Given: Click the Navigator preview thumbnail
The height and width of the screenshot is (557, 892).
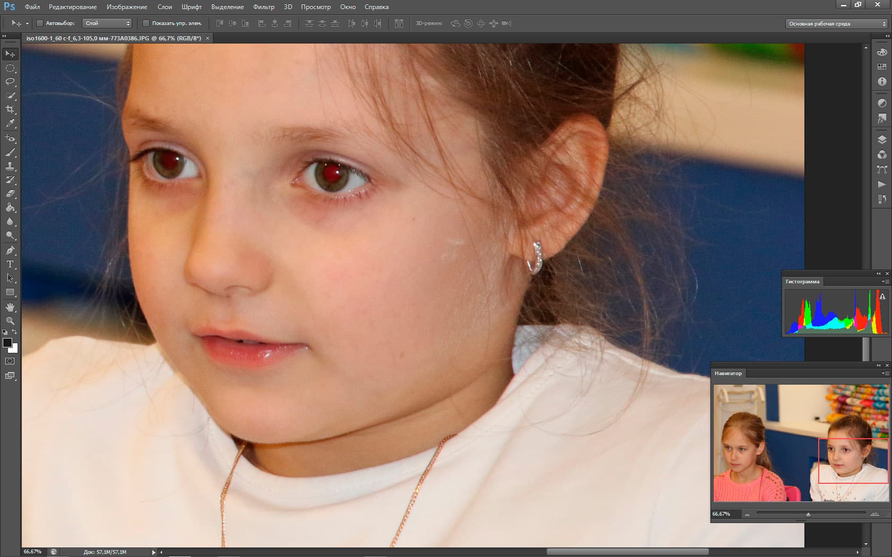Looking at the screenshot, I should 801,443.
